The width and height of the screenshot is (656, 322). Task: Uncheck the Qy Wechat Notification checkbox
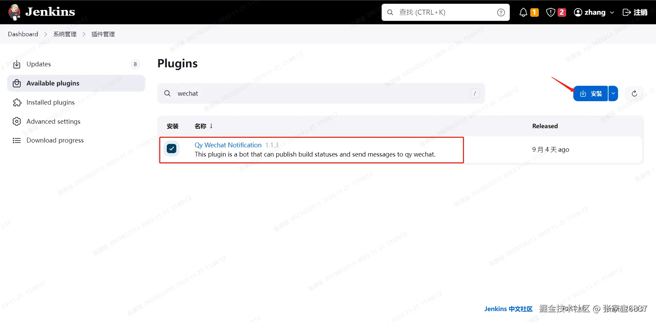[x=172, y=149]
